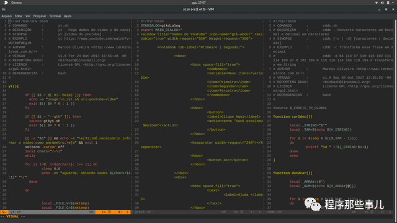Click 'function car2dec(){' line
397x223 pixels.
pos(293,116)
